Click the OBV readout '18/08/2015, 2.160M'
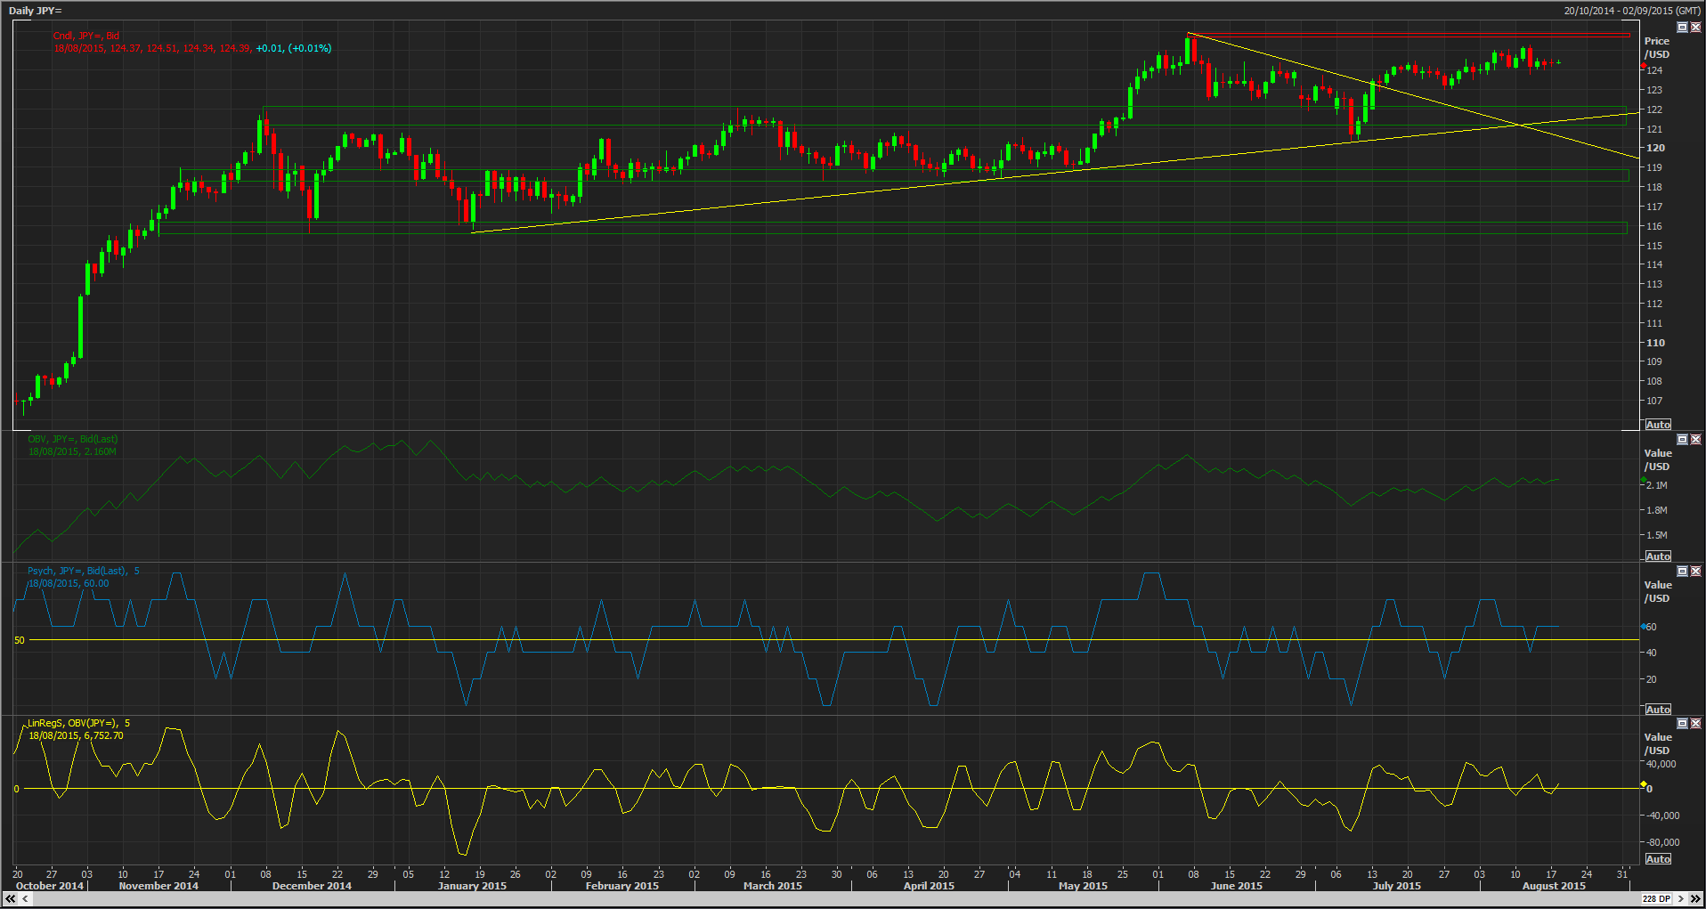Screen dimensions: 1706x909 pos(72,452)
